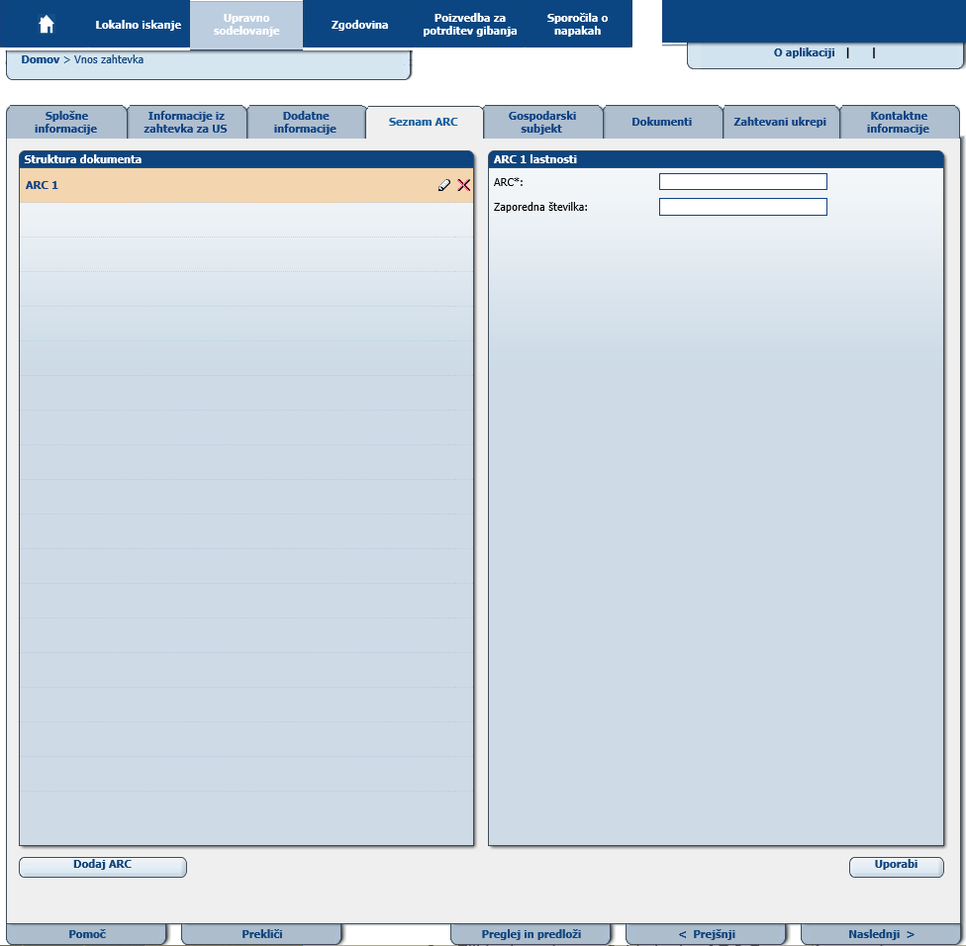
Task: Click the Domov breadcrumb link
Action: point(40,59)
